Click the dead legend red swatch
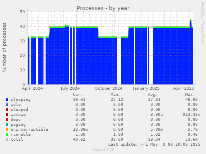The height and width of the screenshot is (154, 206). pyautogui.click(x=7, y=120)
